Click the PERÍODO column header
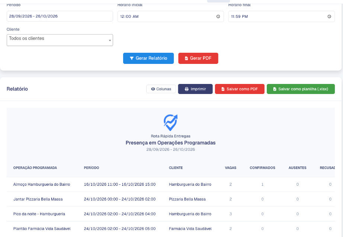Screen dimensions: 343x237 (92, 168)
